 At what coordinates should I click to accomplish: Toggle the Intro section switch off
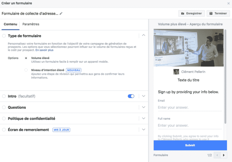131,96
